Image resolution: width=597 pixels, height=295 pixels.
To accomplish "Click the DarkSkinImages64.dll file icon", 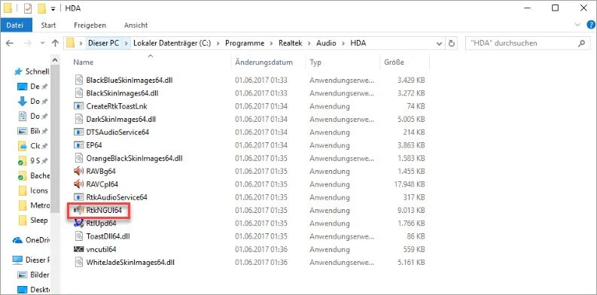I will 78,119.
